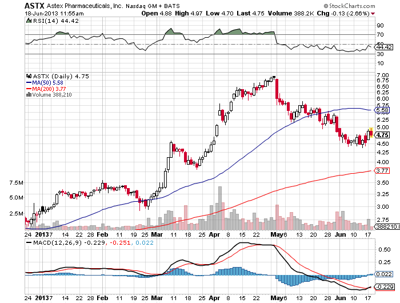Click the 30 oversold RSI axis label
Image resolution: width=400 pixels, height=303 pixels.
pos(381,54)
